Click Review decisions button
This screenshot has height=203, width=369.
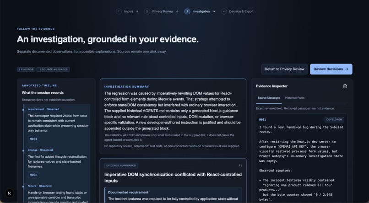pos(331,69)
